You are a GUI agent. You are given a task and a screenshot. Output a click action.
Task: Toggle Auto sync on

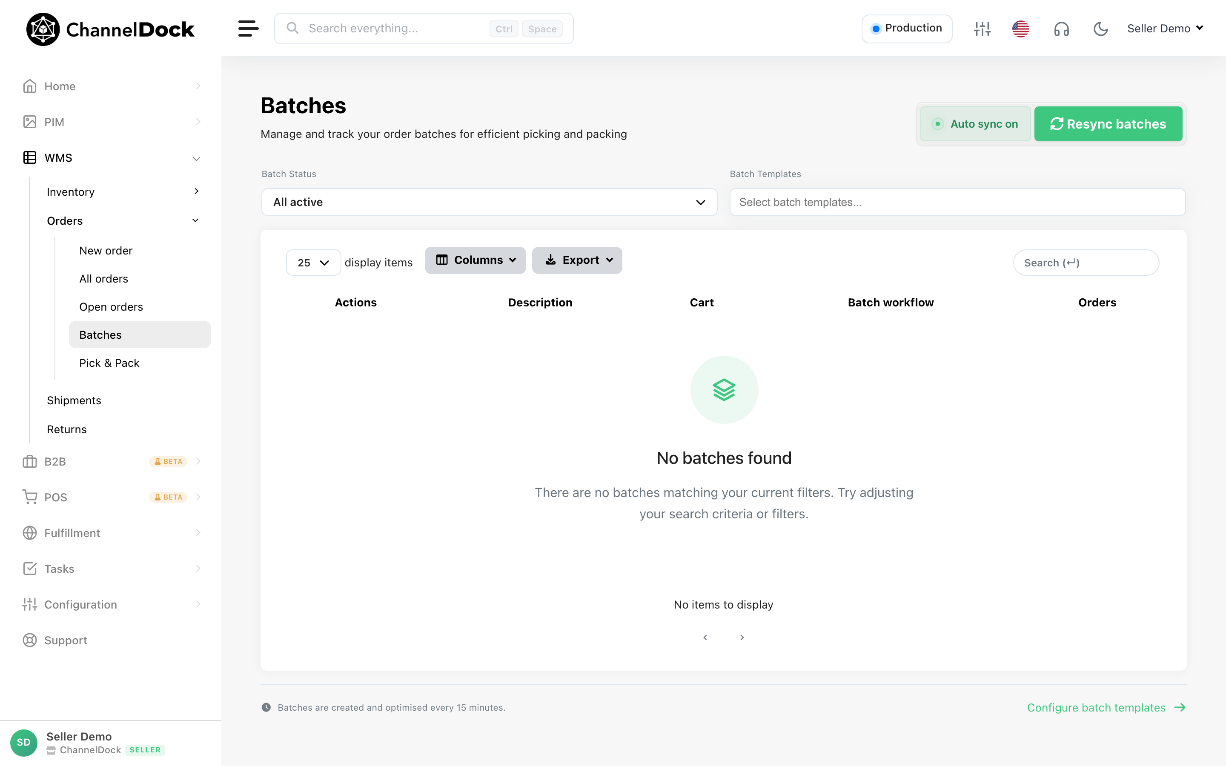(975, 123)
